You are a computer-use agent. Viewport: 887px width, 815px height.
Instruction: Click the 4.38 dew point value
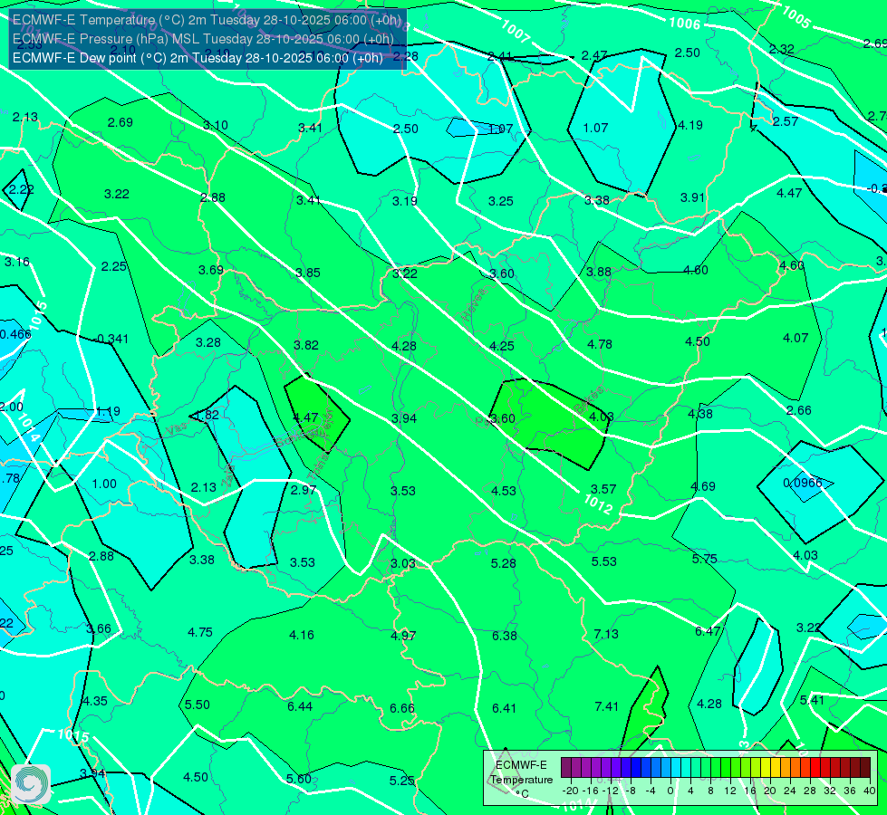tap(700, 414)
